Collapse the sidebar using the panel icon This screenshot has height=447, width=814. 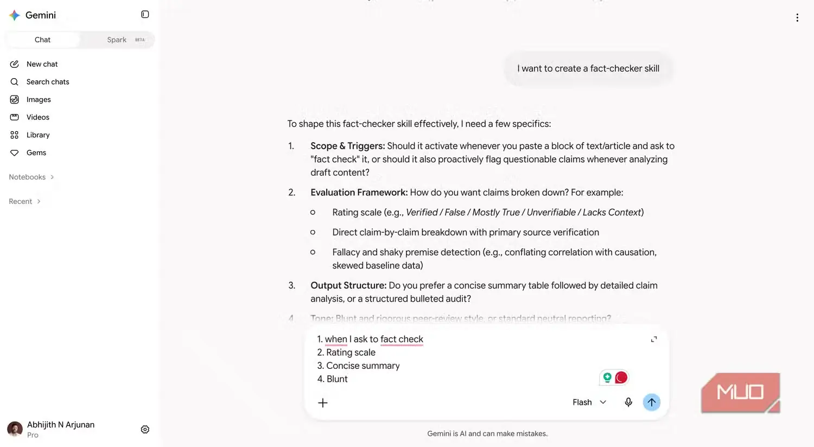click(145, 15)
